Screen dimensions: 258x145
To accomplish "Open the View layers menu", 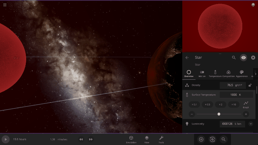I will coord(147,140).
